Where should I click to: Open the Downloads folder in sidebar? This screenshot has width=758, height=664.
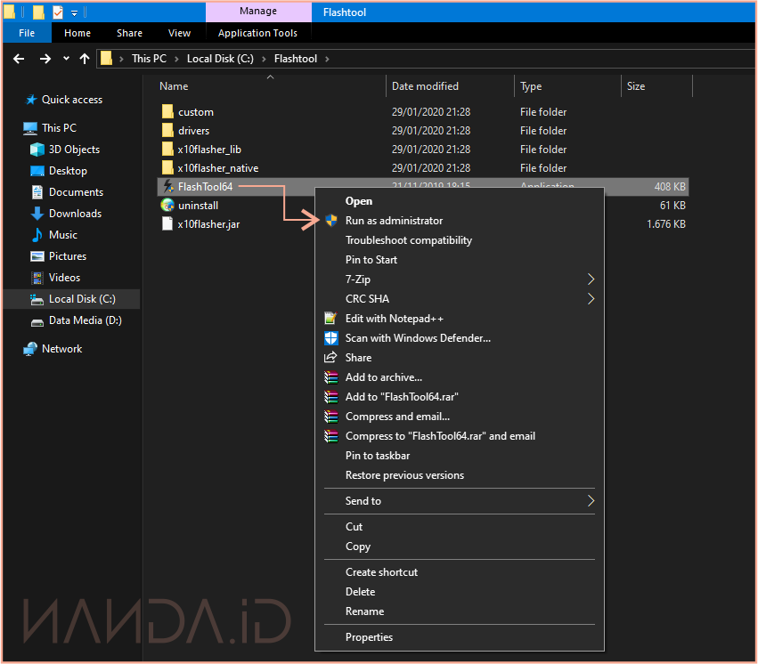pos(75,214)
